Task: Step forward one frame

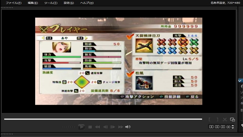Action: point(113,127)
